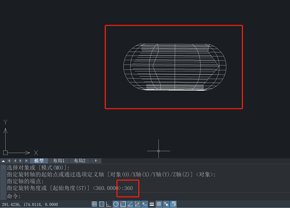Click the model/paper space icon
Screen dimensions: 290x208
click(173, 204)
